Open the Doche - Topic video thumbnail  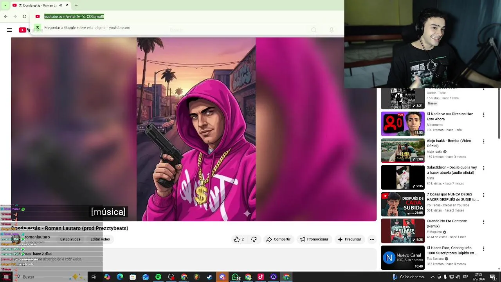tap(403, 99)
